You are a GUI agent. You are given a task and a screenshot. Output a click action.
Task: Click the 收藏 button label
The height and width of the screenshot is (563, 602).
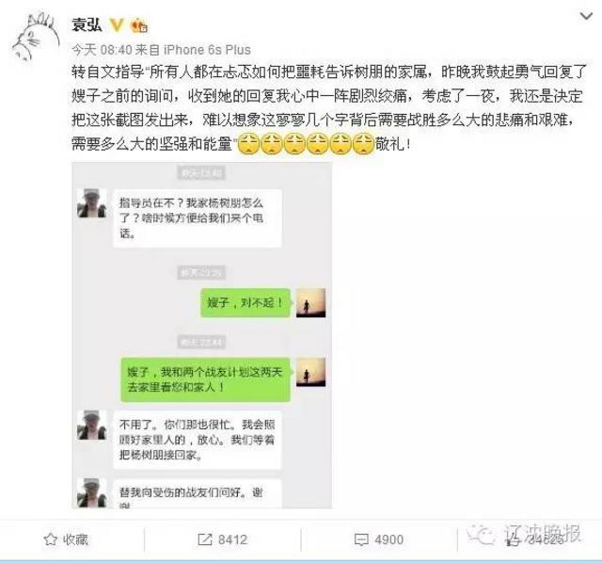75,539
